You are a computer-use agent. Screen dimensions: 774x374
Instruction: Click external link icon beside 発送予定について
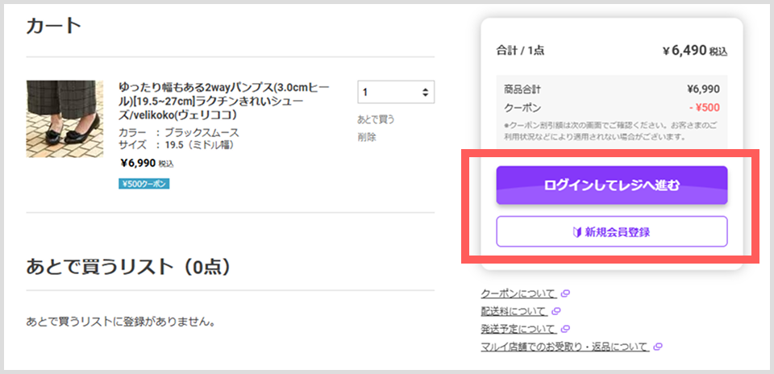(x=566, y=329)
